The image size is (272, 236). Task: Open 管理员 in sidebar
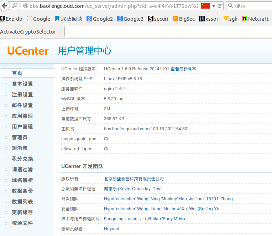pos(20,137)
